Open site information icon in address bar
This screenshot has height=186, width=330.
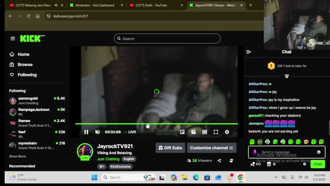(48, 16)
